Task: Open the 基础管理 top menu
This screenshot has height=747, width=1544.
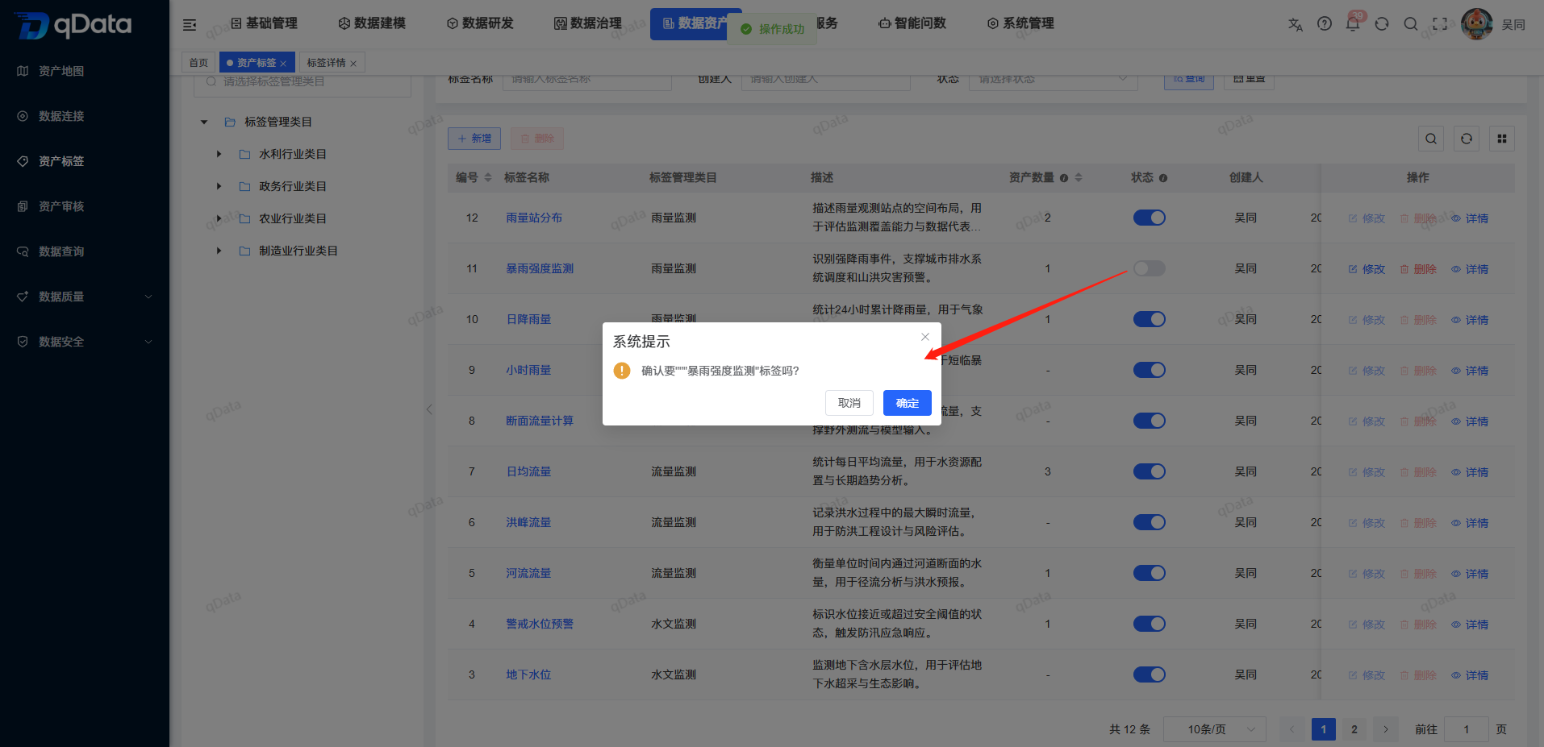Action: click(x=264, y=23)
